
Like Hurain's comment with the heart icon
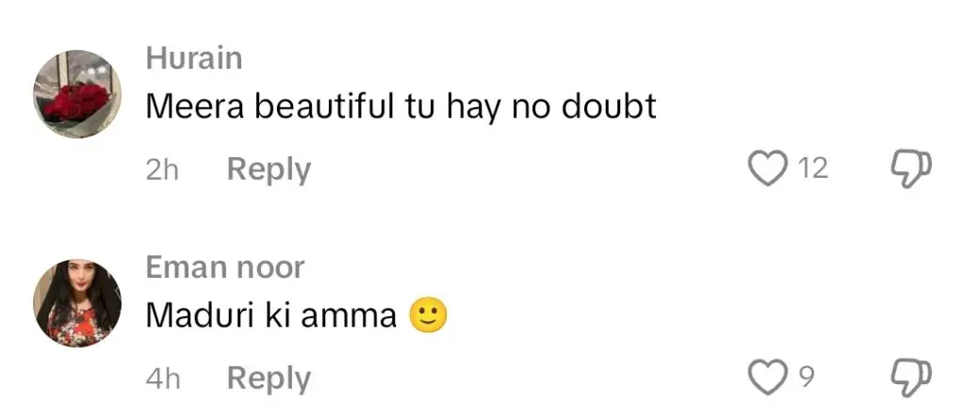tap(767, 169)
